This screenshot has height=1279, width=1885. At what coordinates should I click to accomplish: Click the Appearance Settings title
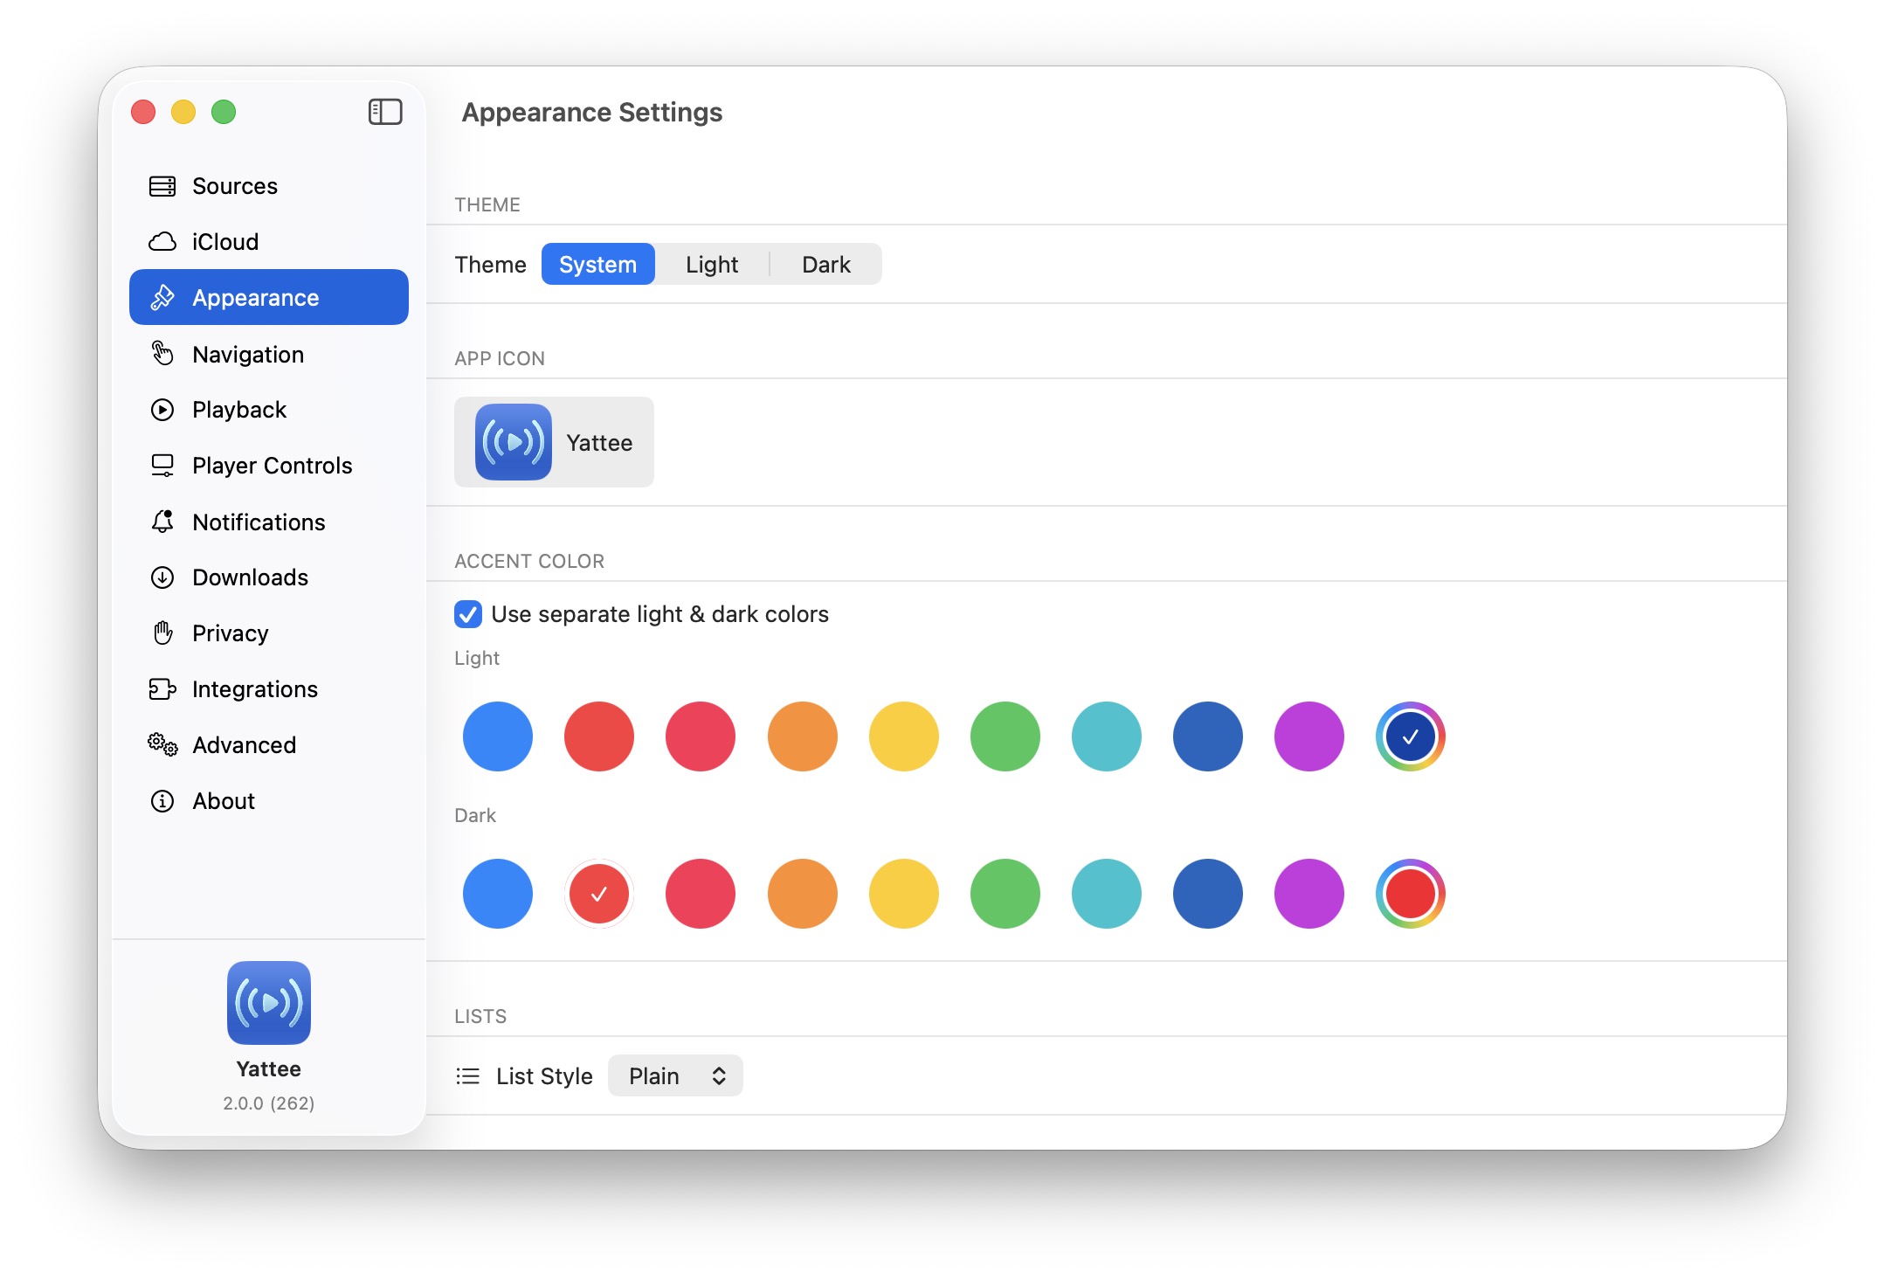(592, 113)
